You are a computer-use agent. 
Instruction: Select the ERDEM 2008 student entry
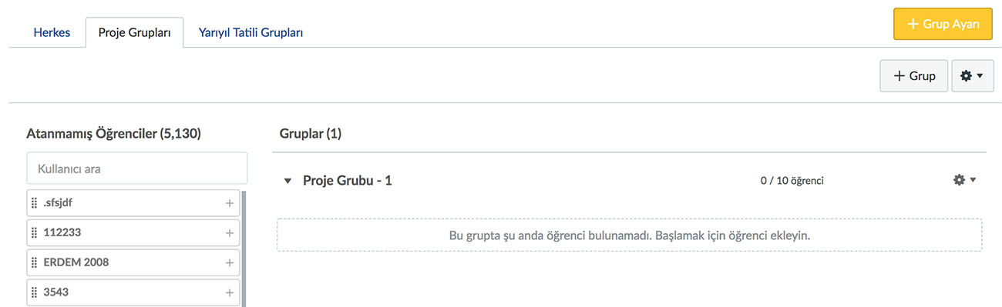133,262
